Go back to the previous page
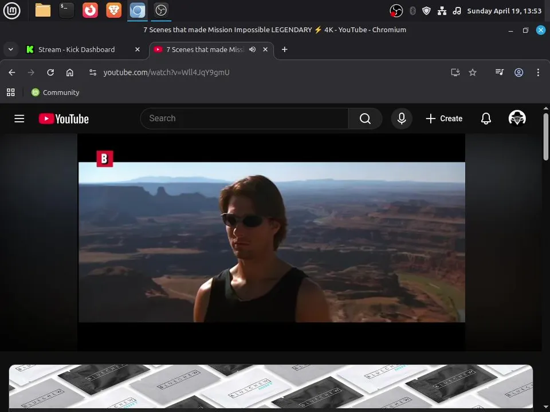This screenshot has height=412, width=550. click(x=12, y=73)
